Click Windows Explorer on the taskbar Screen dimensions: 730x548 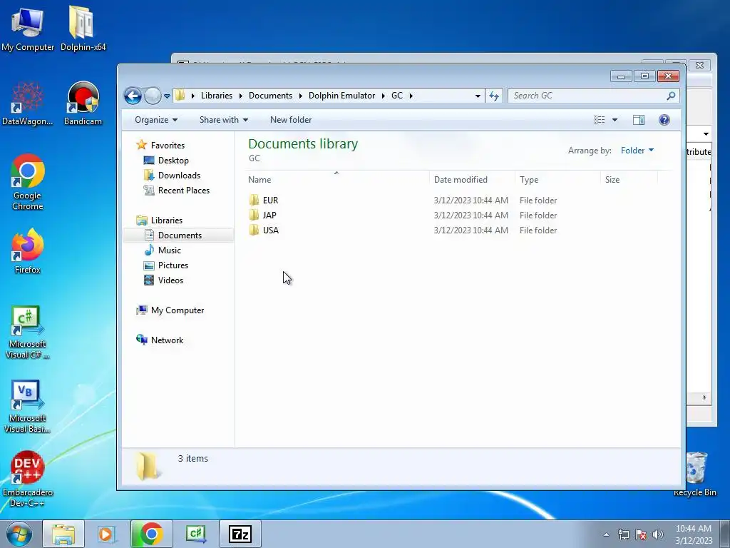(x=63, y=534)
